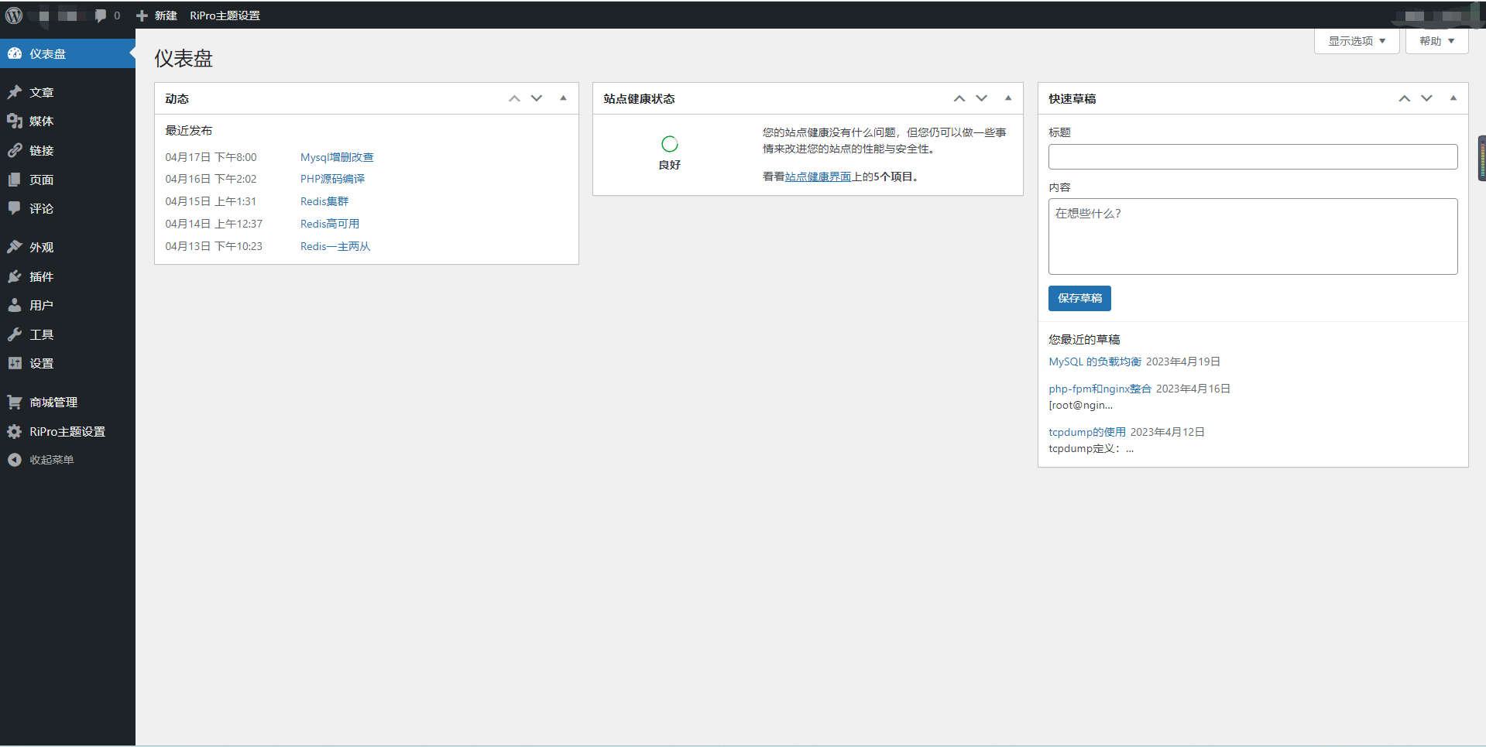Screen dimensions: 1486x747
Task: Click the date 04月17日 下午8:00
Action: tap(211, 157)
